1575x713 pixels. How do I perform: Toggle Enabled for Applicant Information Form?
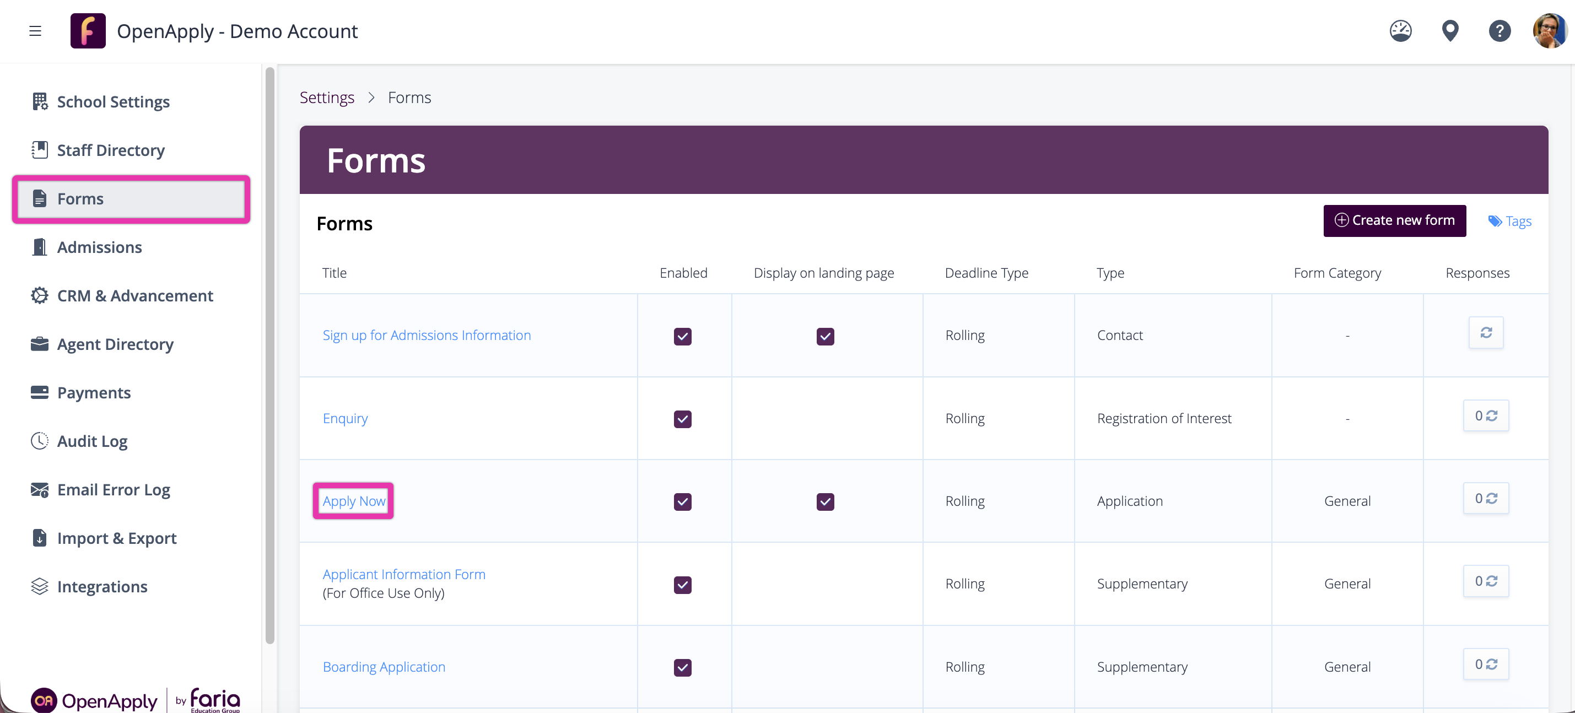682,585
